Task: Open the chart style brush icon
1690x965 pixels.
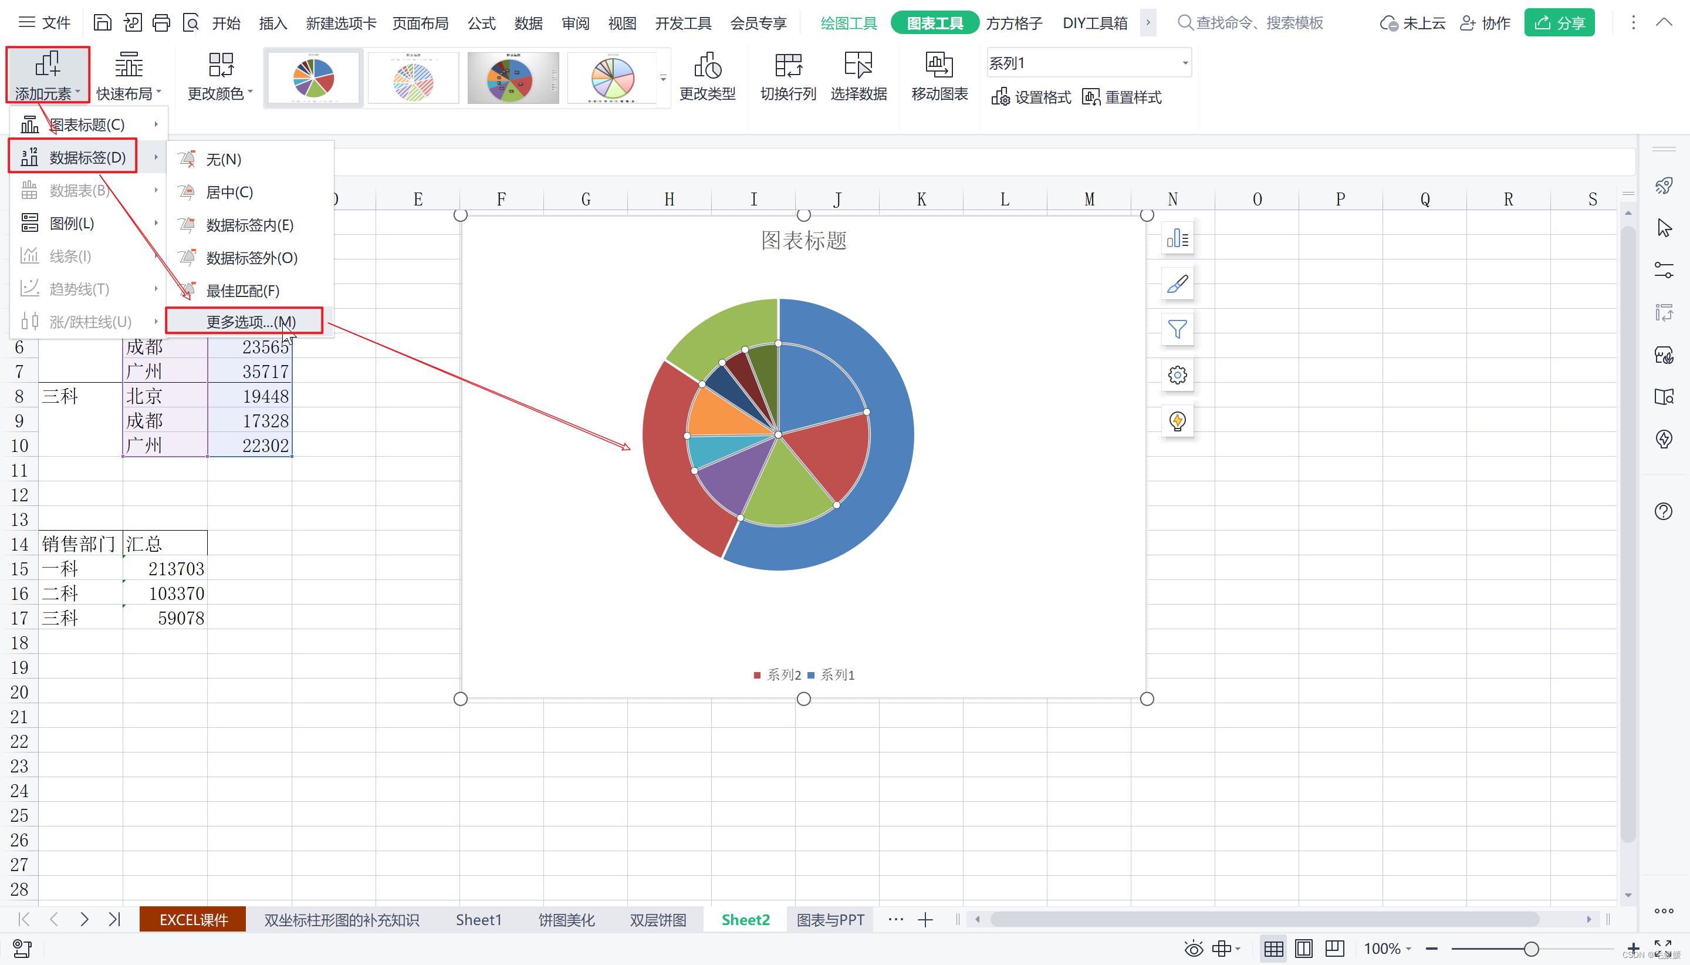Action: [x=1177, y=284]
